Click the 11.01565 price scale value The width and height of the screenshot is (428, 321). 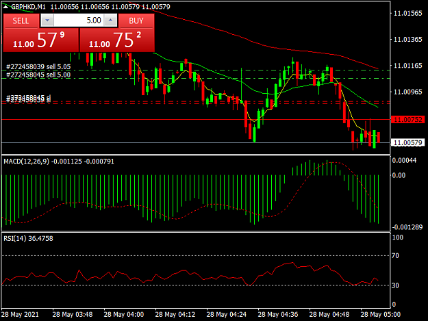tap(408, 14)
